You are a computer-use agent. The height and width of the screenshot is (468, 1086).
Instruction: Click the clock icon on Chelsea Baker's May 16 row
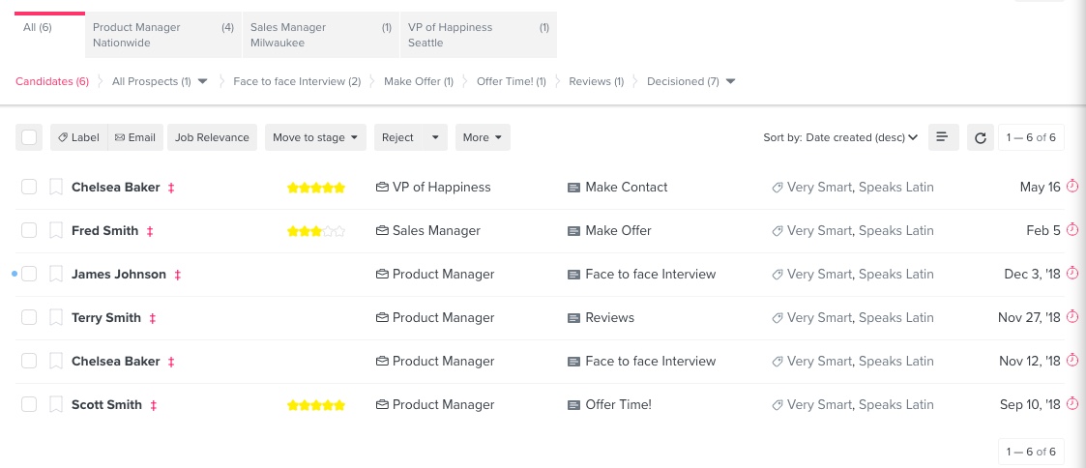coord(1071,188)
